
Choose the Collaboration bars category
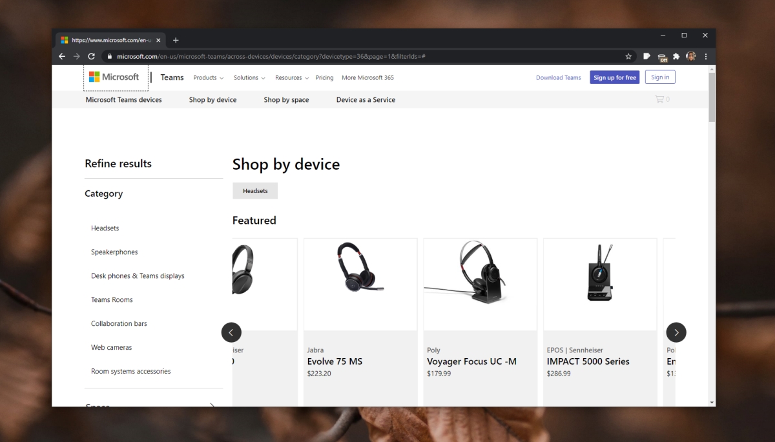coord(119,324)
